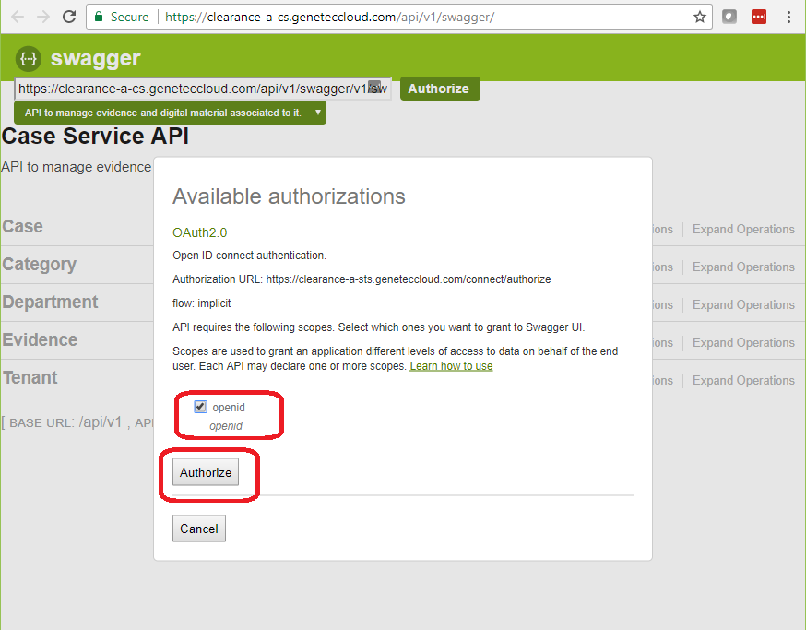The width and height of the screenshot is (806, 630).
Task: Expand the Category API section
Action: coord(39,265)
